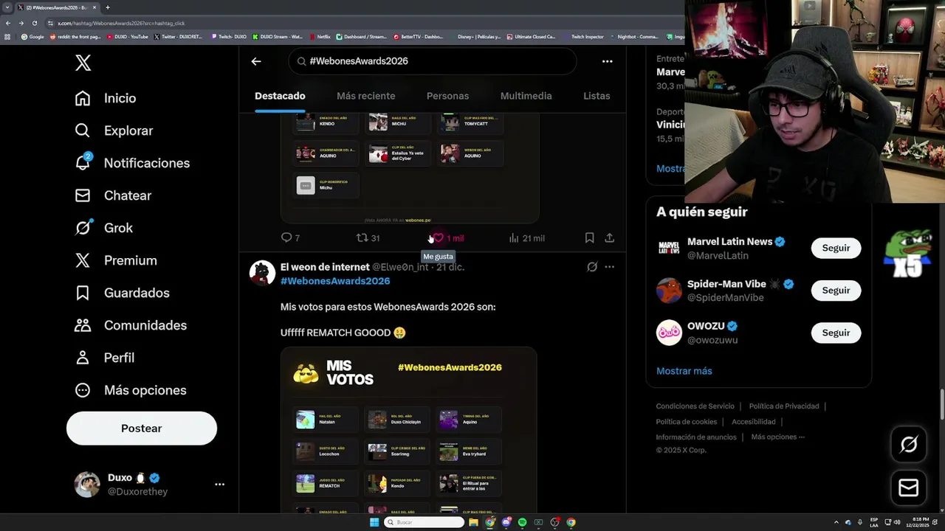Open the X logo home icon
Image resolution: width=945 pixels, height=531 pixels.
click(x=83, y=63)
